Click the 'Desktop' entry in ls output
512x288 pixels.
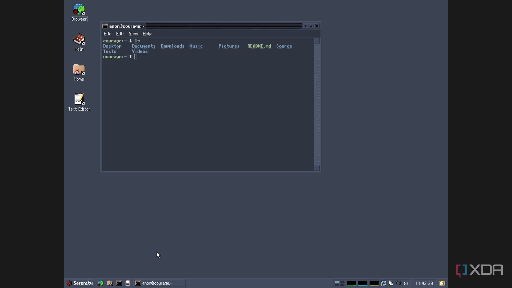pyautogui.click(x=112, y=46)
